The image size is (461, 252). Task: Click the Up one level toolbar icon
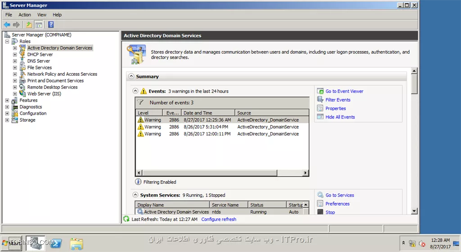[29, 25]
